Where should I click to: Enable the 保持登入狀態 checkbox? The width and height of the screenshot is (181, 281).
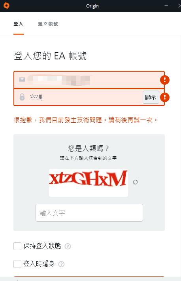pyautogui.click(x=17, y=246)
